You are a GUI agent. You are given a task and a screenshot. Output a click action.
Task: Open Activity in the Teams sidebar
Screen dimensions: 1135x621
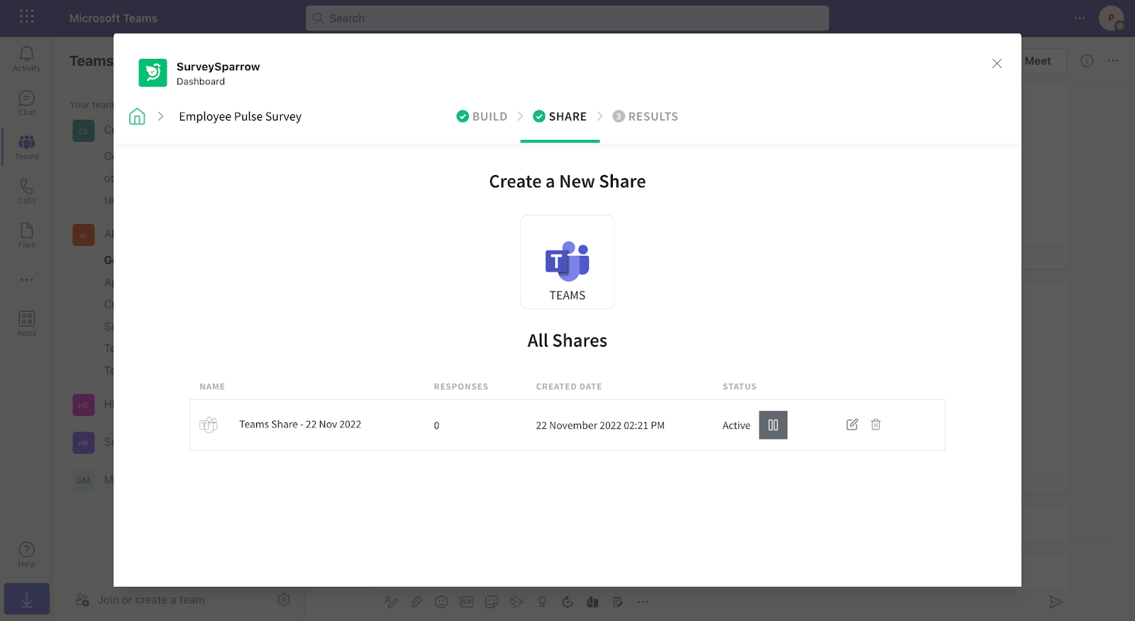tap(27, 59)
